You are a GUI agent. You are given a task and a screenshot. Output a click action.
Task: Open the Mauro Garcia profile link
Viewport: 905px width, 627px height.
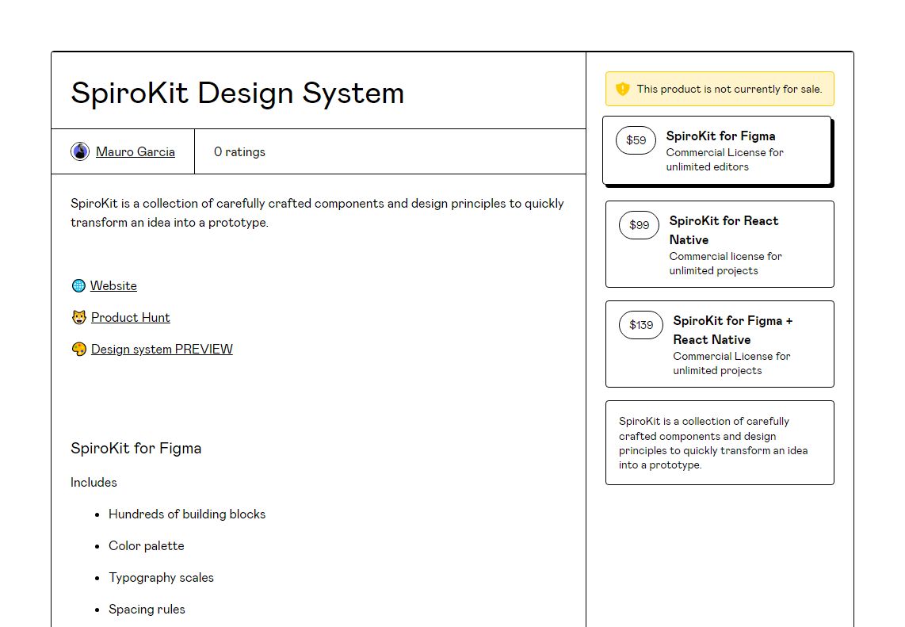click(x=135, y=152)
